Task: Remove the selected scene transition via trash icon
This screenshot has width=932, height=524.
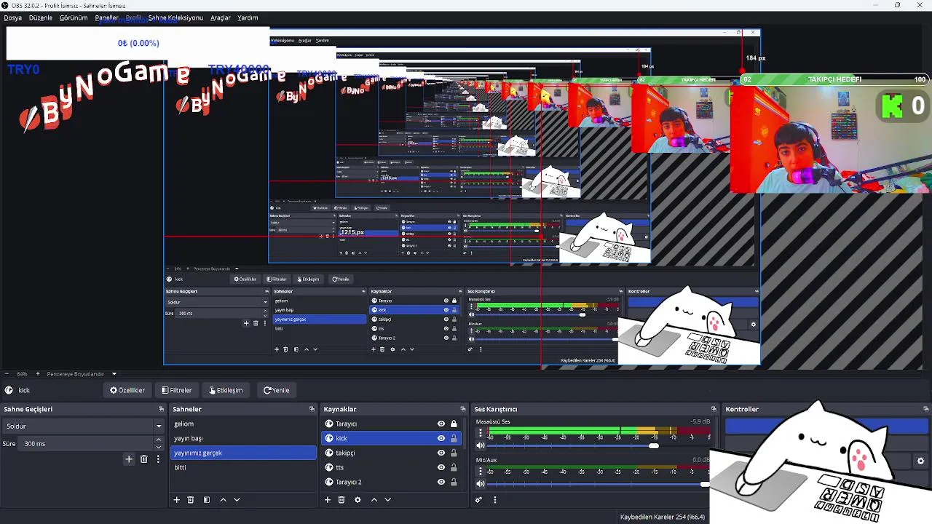Action: coord(143,459)
